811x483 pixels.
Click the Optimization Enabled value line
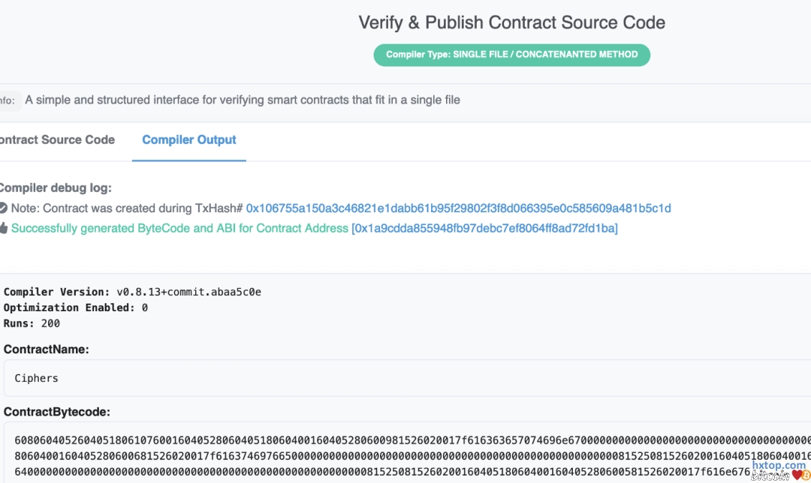[x=75, y=307]
